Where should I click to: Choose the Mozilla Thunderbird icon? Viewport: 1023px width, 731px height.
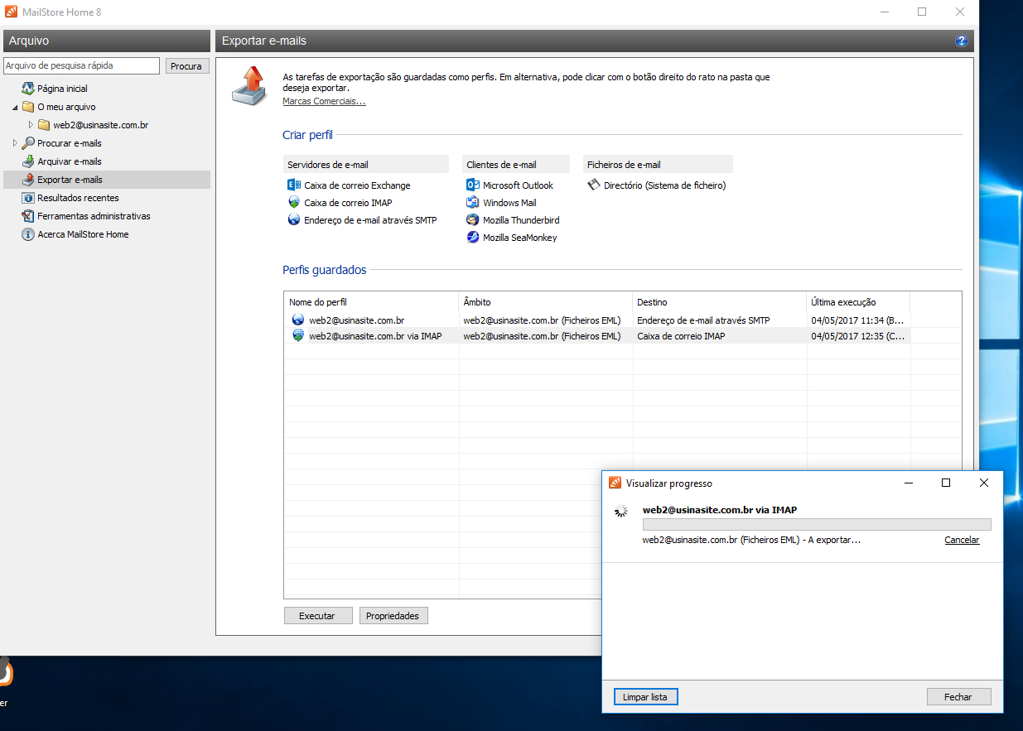[473, 220]
